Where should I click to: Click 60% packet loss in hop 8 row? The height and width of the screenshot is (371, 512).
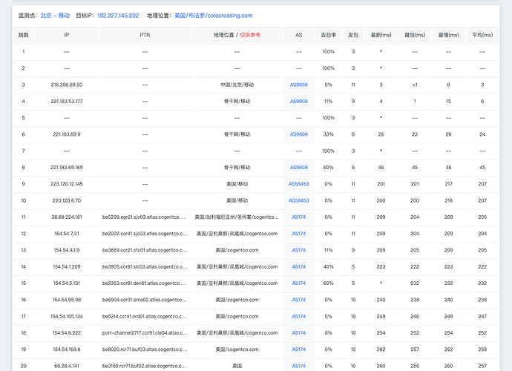(329, 167)
